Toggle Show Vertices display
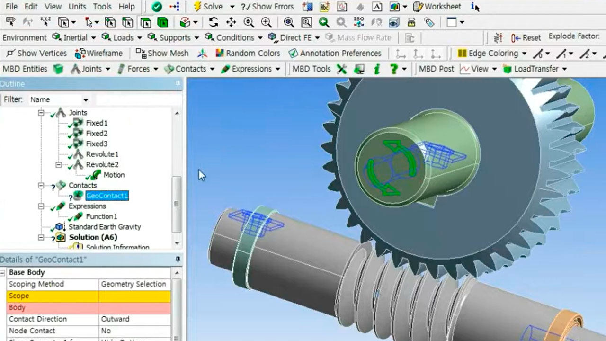The width and height of the screenshot is (606, 341). 36,54
